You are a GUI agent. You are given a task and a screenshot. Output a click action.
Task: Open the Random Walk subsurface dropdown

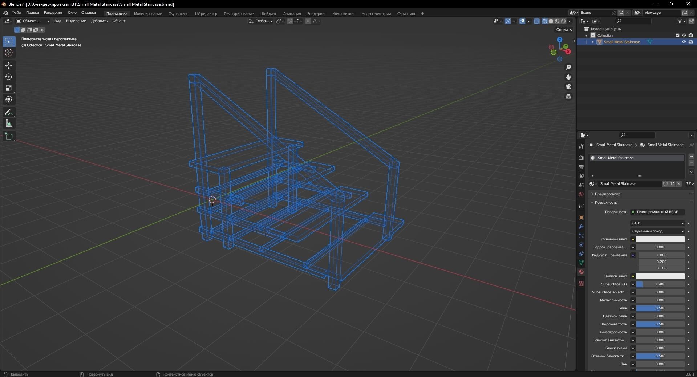[658, 231]
